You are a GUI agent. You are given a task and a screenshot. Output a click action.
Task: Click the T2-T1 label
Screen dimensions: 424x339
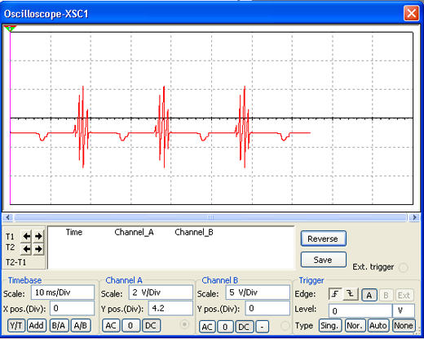[16, 262]
